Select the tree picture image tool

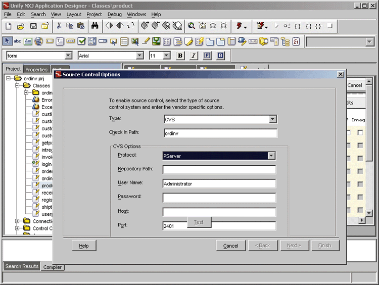pos(156,41)
